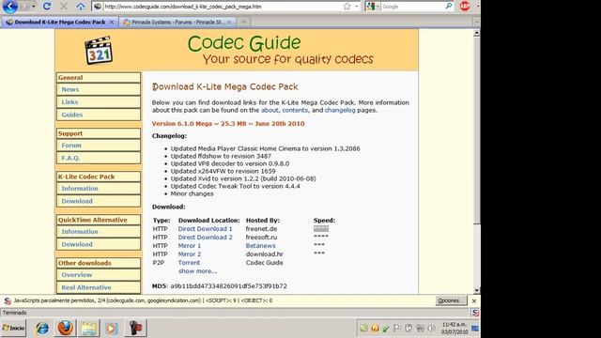This screenshot has width=601, height=338.
Task: Open the Overview sidebar item
Action: pos(99,275)
